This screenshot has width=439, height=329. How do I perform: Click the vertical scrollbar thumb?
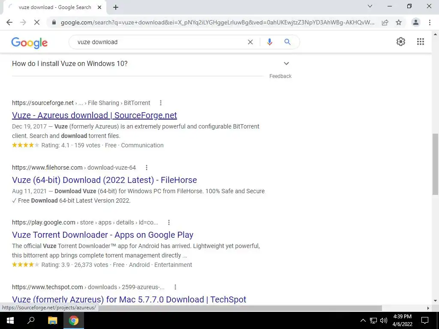pos(435,164)
